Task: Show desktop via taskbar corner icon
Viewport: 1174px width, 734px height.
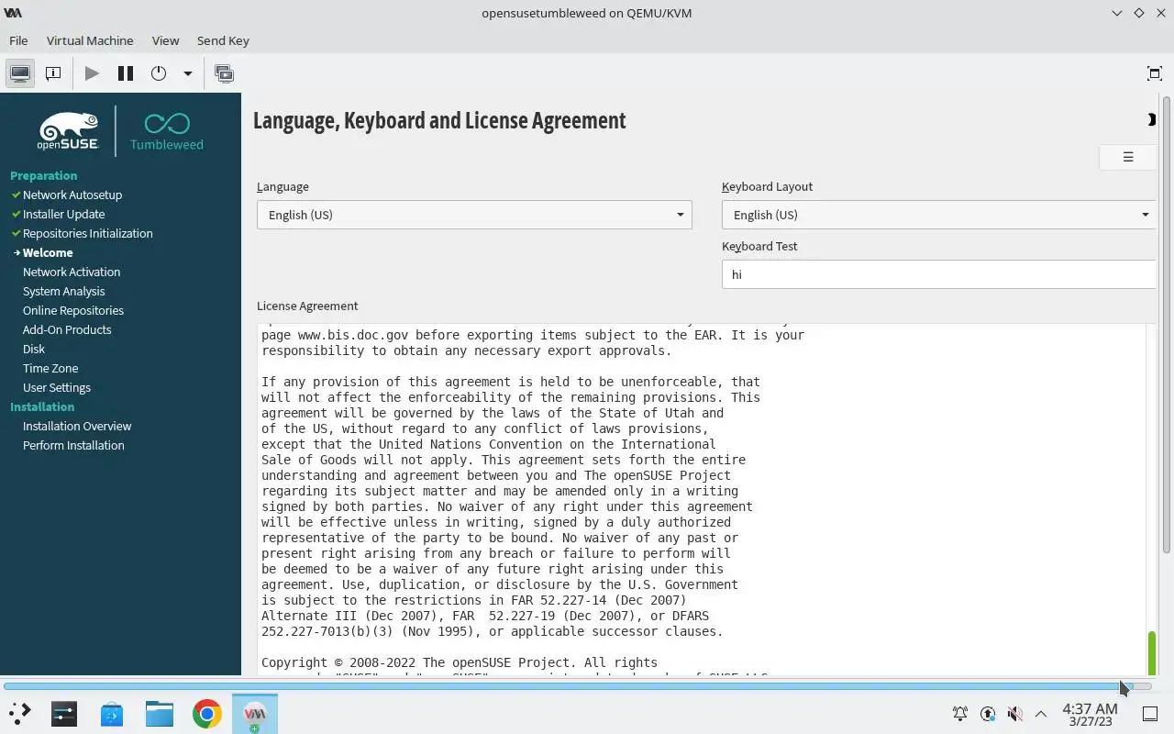Action: pyautogui.click(x=1151, y=713)
